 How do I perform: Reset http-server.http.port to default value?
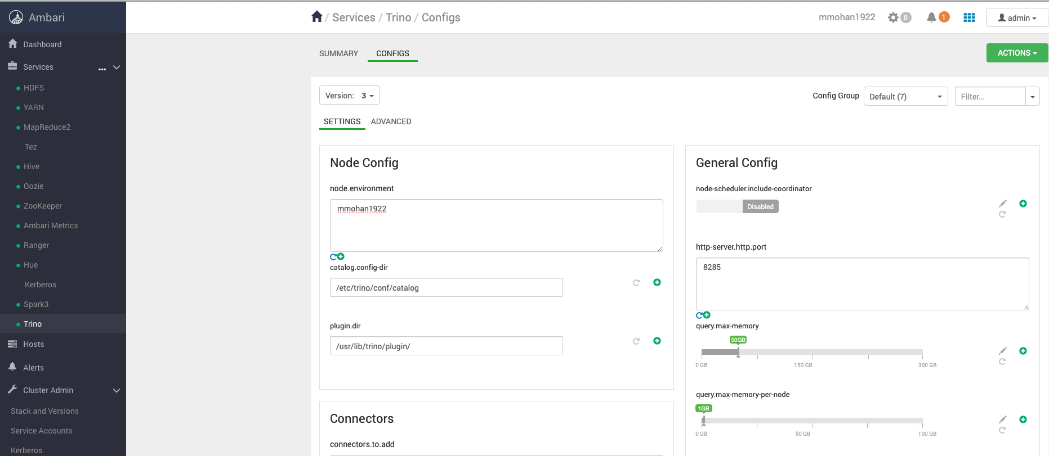(x=699, y=315)
